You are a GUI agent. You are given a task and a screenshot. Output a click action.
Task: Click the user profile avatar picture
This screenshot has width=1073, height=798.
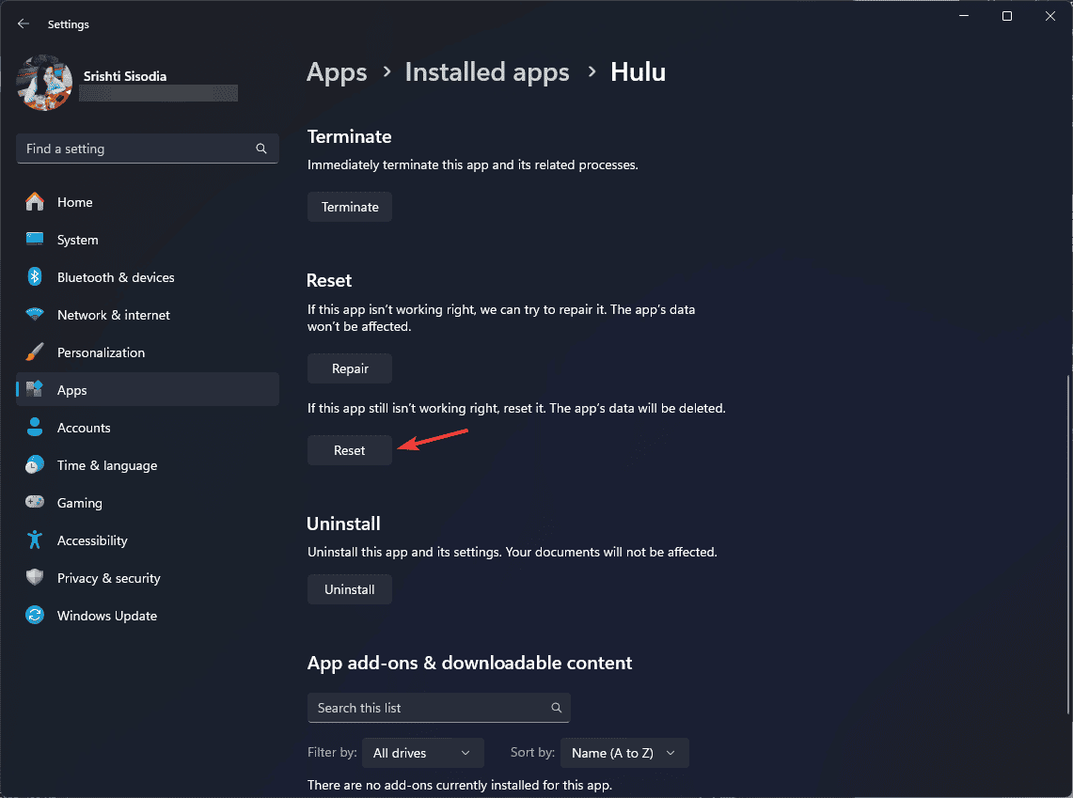tap(44, 83)
